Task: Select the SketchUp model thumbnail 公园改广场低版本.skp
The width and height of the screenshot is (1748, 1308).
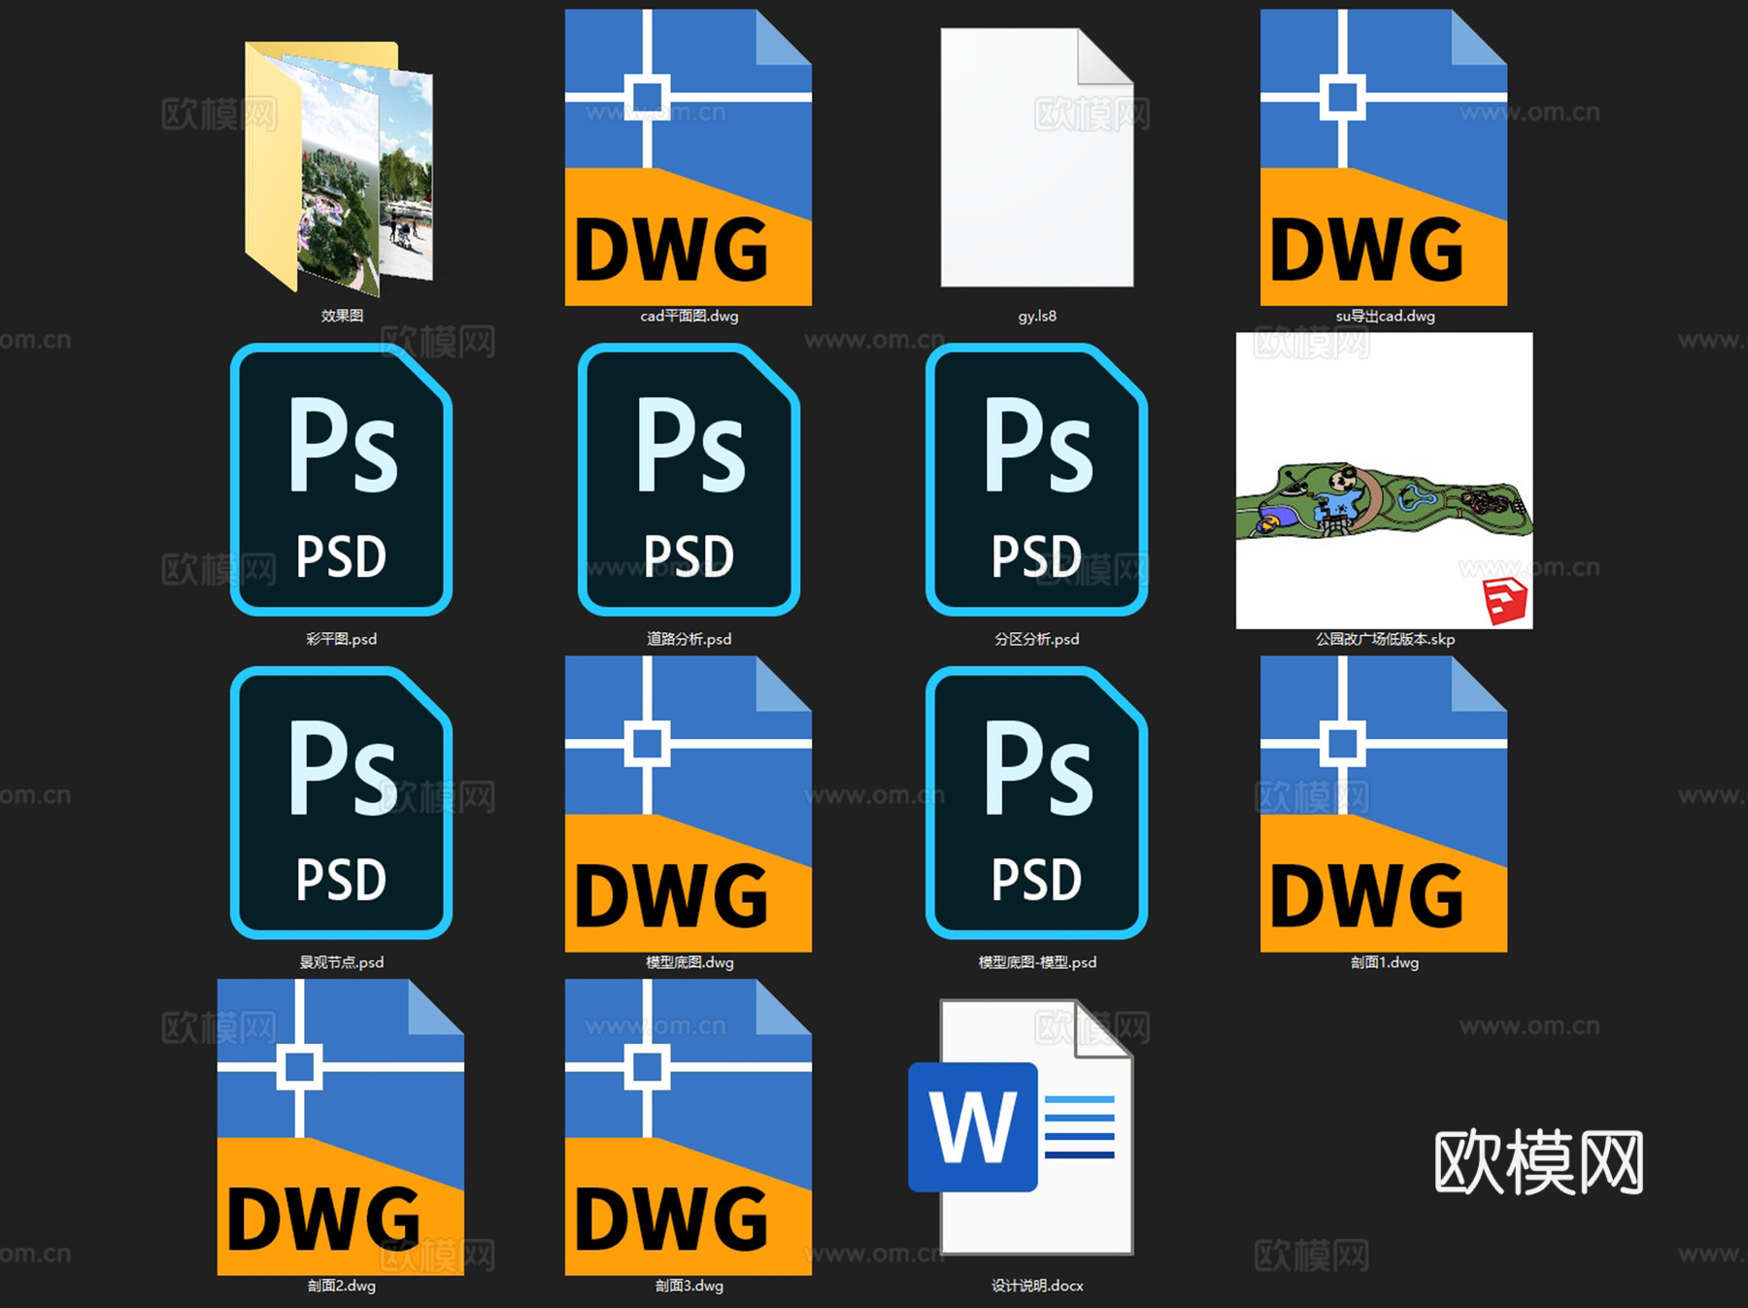Action: [x=1385, y=481]
